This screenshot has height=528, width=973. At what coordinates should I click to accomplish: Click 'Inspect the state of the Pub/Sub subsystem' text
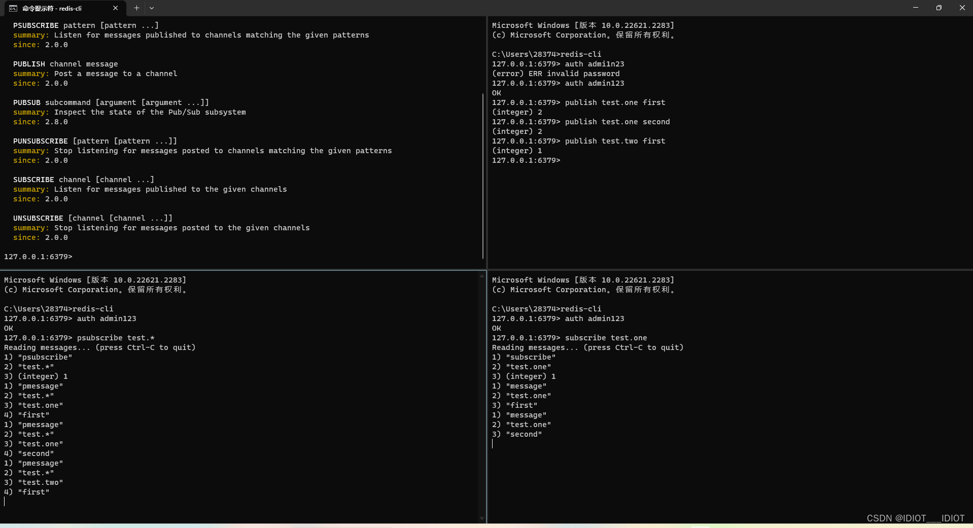pyautogui.click(x=150, y=112)
